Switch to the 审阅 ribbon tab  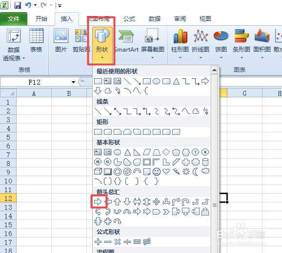180,19
